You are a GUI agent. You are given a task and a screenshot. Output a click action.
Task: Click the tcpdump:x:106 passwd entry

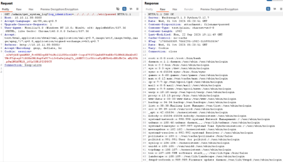tap(190, 149)
